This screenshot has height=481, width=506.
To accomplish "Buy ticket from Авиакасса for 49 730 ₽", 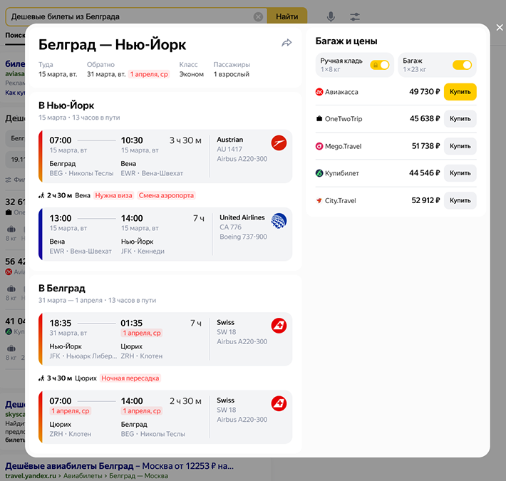I will 460,92.
